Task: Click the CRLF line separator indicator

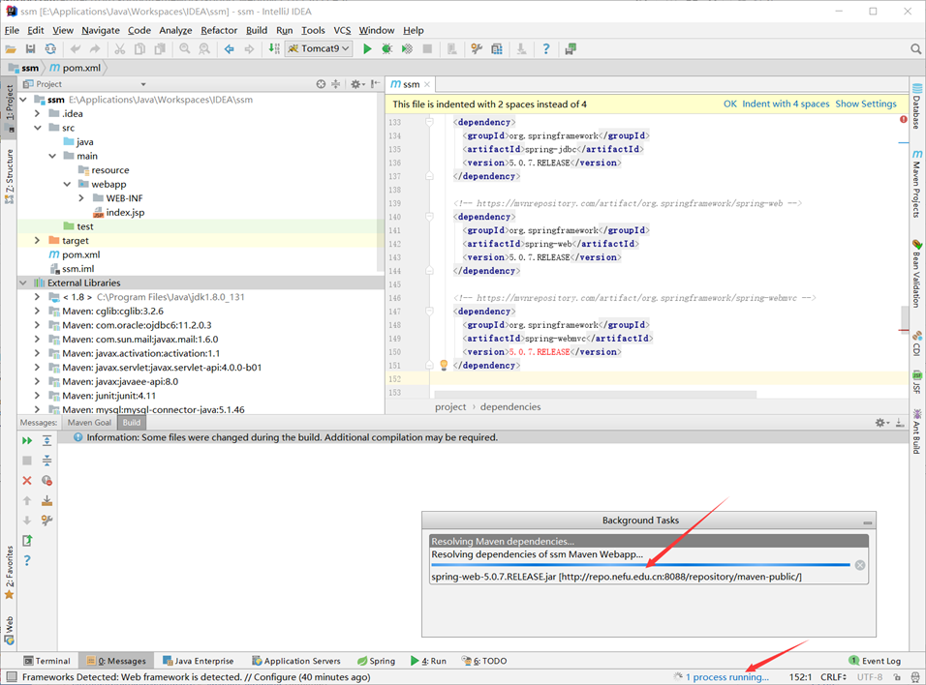Action: pyautogui.click(x=833, y=676)
